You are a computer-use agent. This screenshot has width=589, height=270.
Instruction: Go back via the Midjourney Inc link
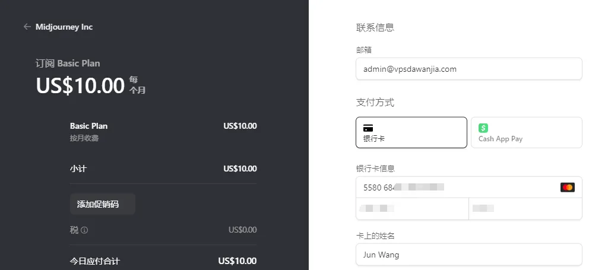[x=64, y=27]
